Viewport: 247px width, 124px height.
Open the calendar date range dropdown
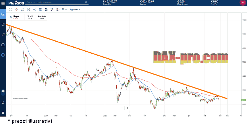[x=64, y=9]
